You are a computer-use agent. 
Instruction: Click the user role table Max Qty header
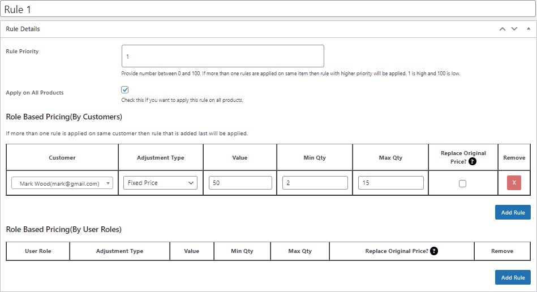click(300, 251)
